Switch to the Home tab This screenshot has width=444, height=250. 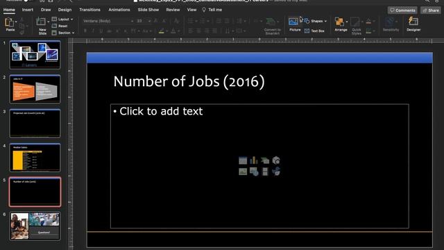pyautogui.click(x=9, y=10)
